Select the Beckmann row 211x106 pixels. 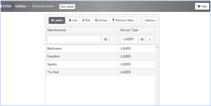100,49
